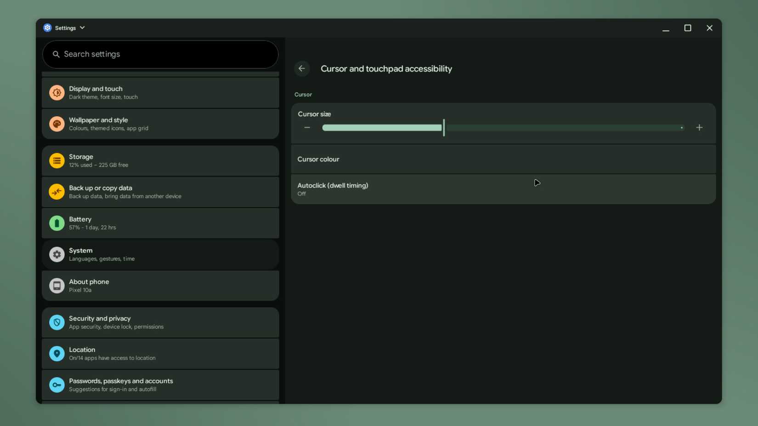The height and width of the screenshot is (426, 758).
Task: Click the About phone icon
Action: tap(57, 286)
